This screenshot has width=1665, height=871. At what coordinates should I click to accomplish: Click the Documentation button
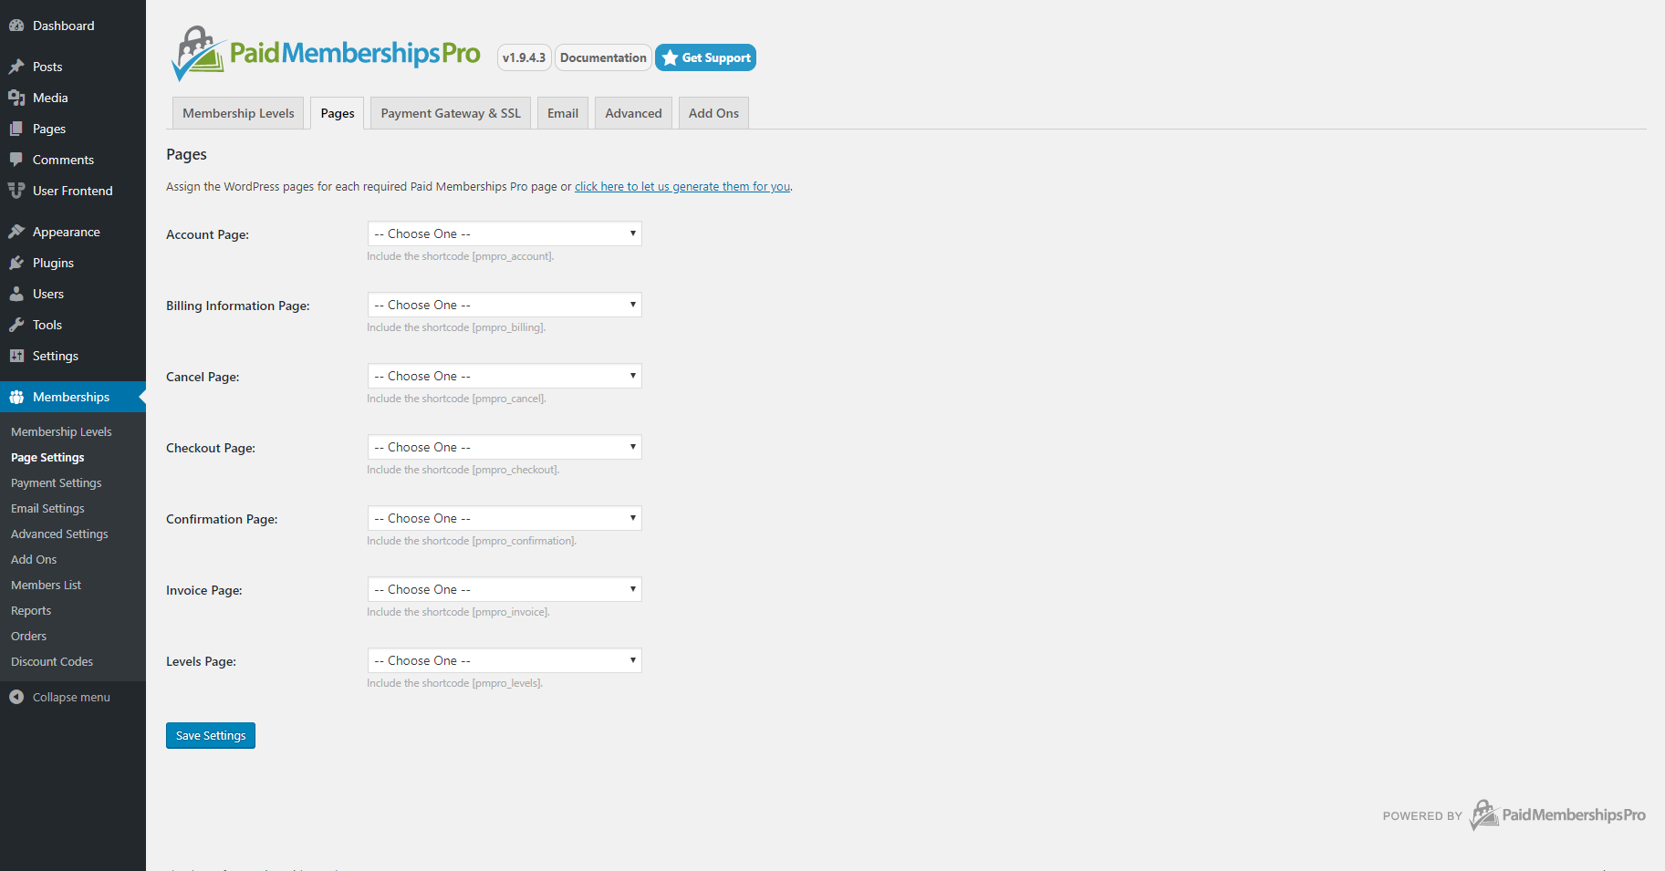click(603, 57)
